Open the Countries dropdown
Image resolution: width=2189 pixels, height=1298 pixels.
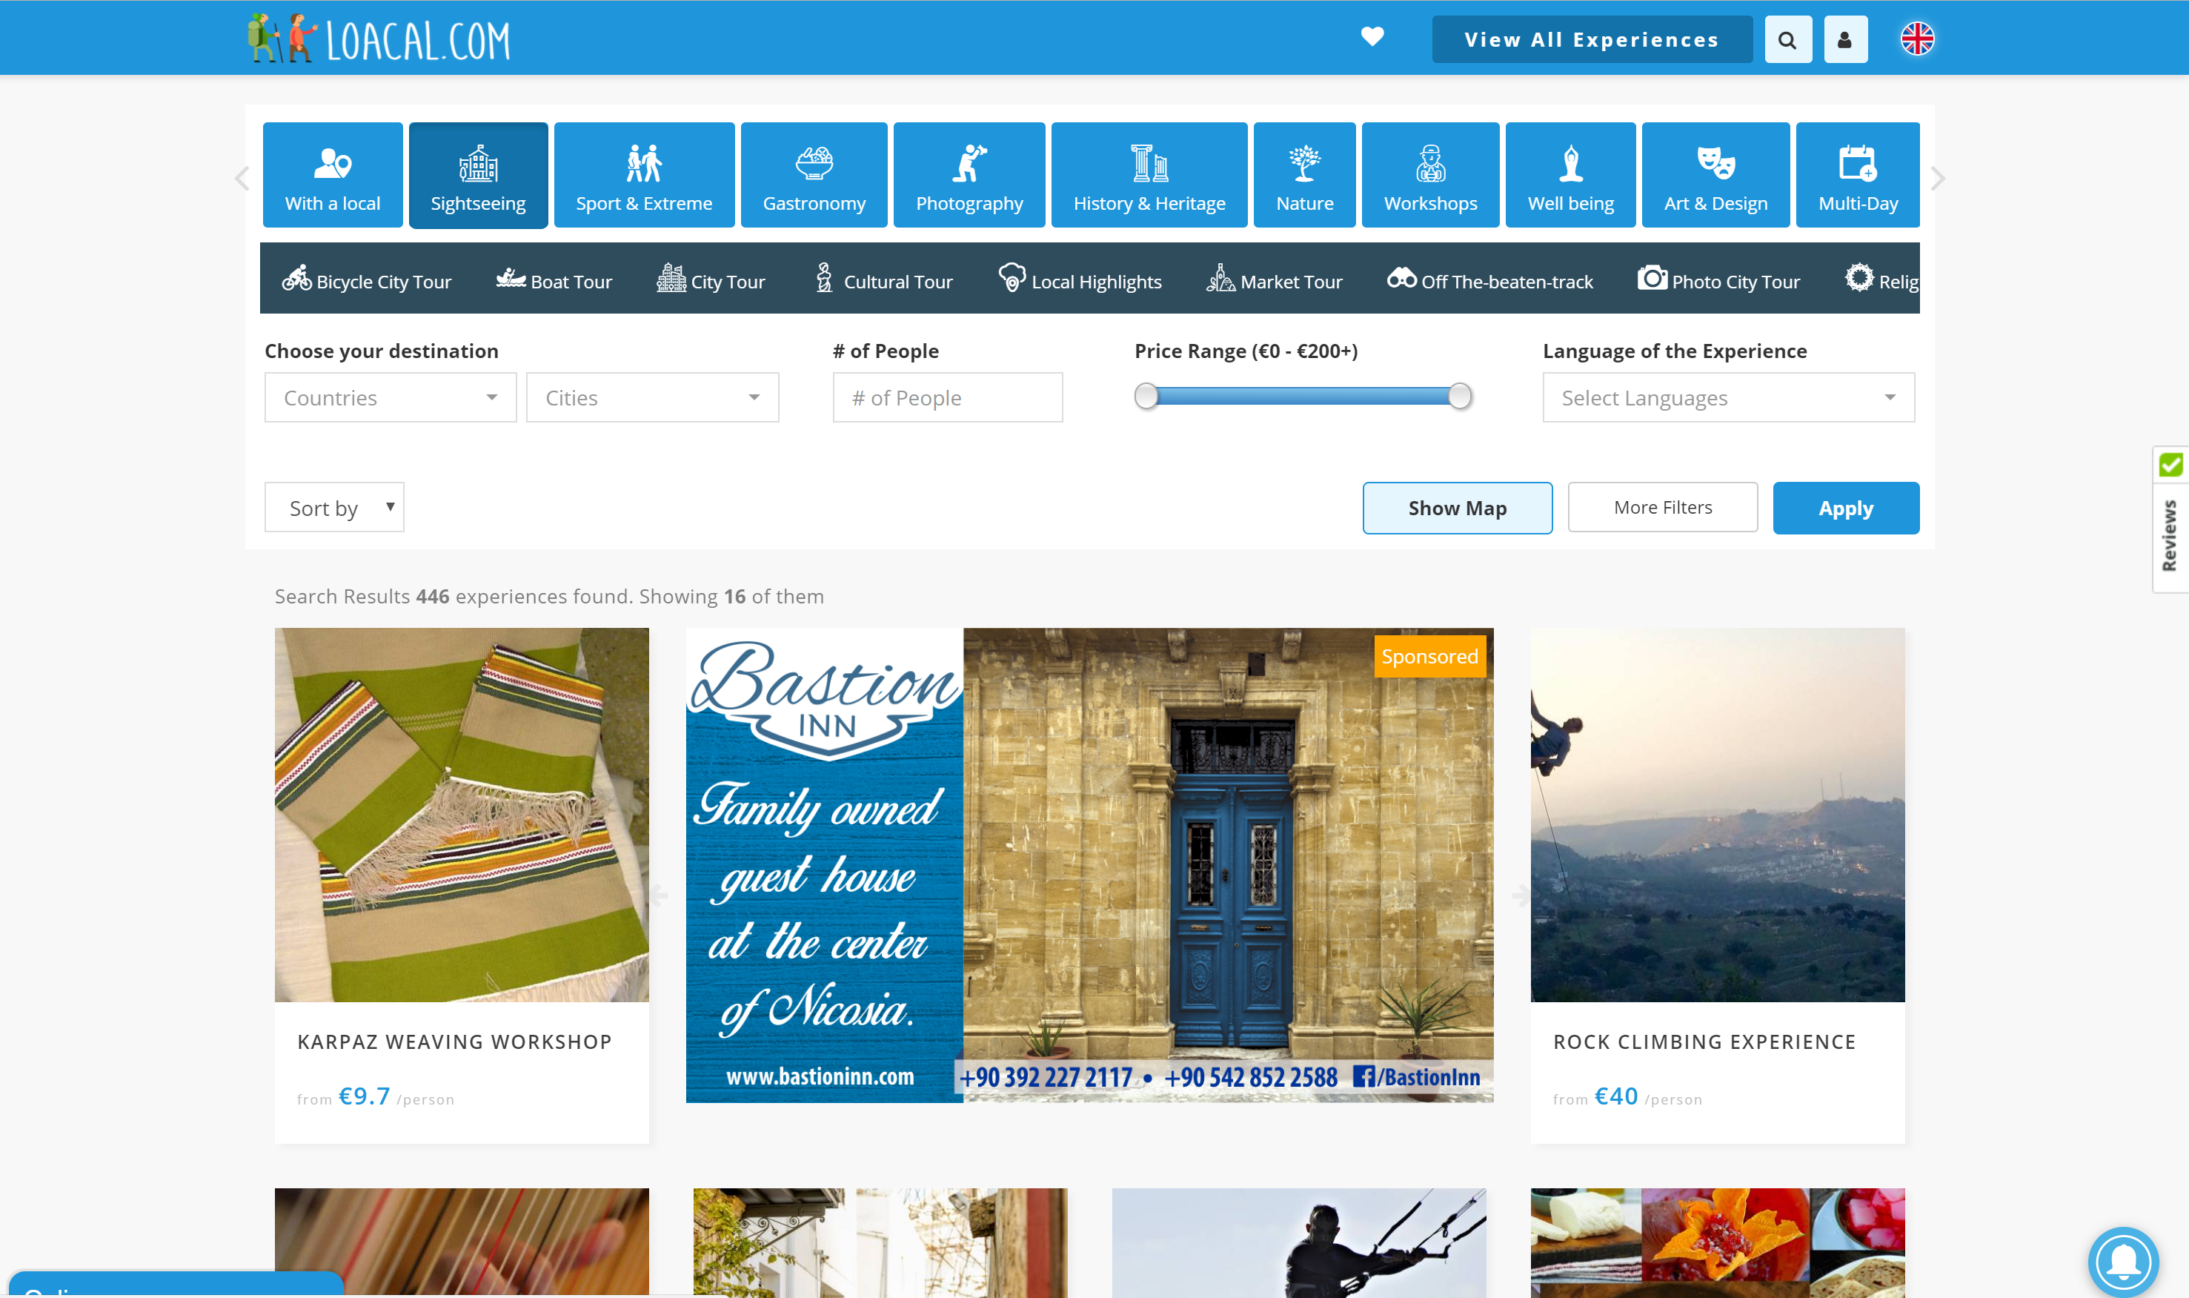(390, 397)
